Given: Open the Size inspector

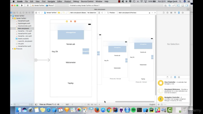Looking at the screenshot, I should (x=179, y=13).
